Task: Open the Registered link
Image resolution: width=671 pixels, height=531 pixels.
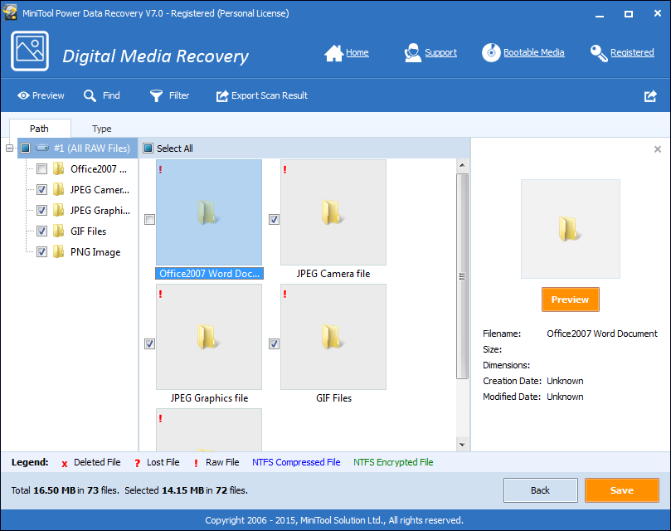Action: click(x=632, y=52)
